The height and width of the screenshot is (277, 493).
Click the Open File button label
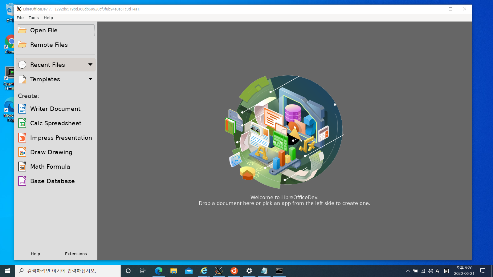(x=44, y=30)
